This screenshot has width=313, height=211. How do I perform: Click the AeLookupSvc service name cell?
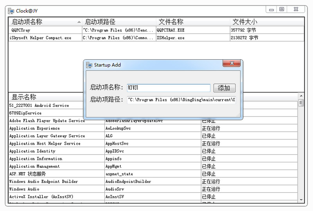[x=153, y=128]
